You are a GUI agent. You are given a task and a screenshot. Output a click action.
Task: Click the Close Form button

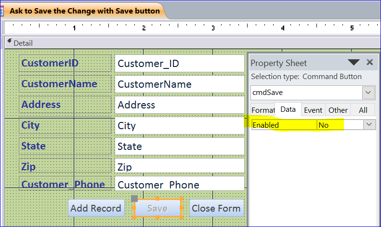click(x=216, y=208)
